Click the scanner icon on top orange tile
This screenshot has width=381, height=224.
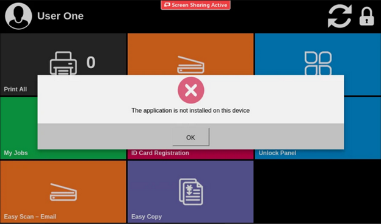point(191,65)
